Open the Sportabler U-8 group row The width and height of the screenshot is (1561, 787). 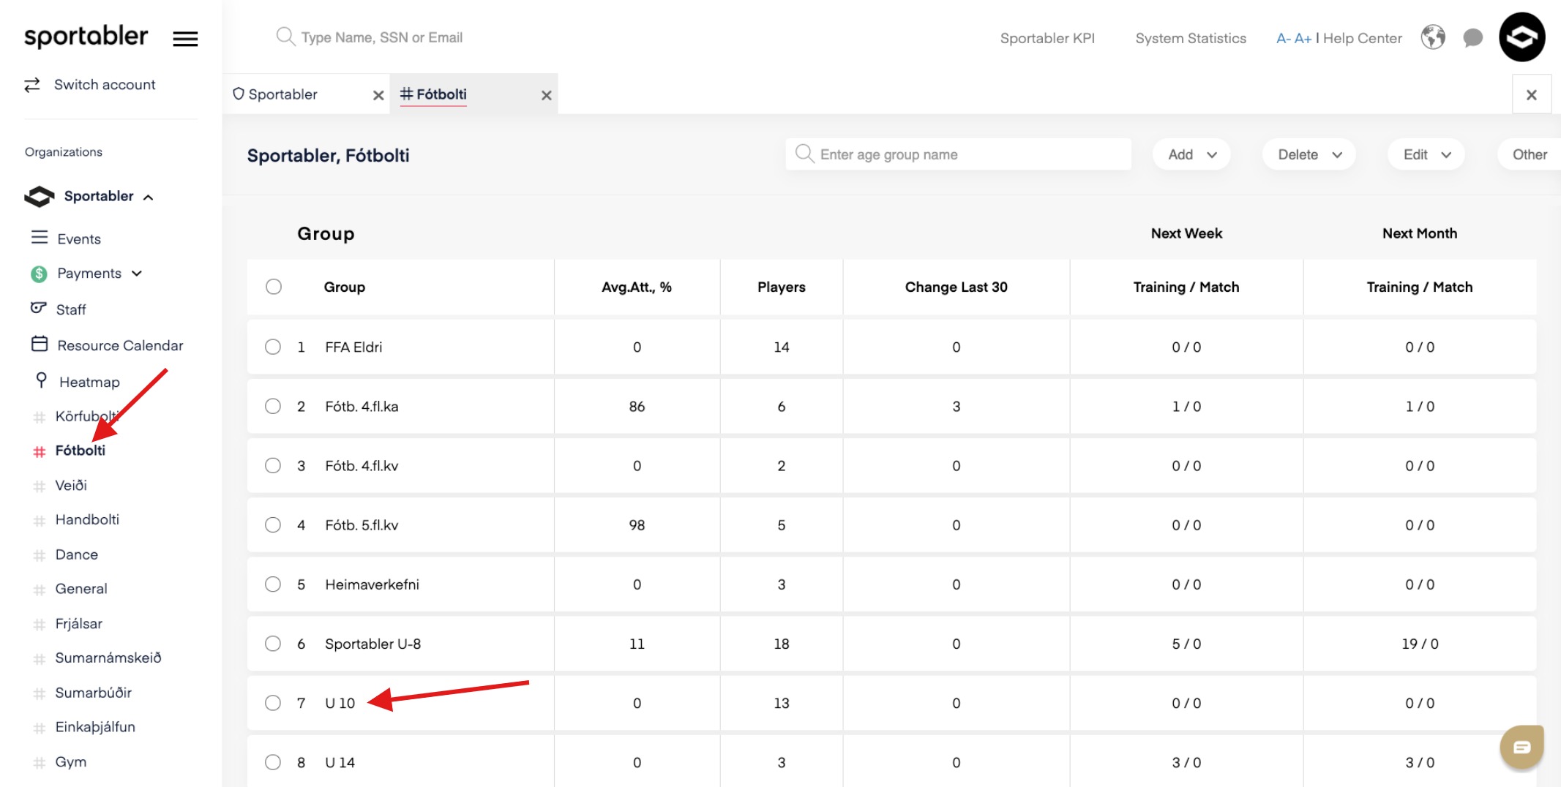click(x=892, y=644)
